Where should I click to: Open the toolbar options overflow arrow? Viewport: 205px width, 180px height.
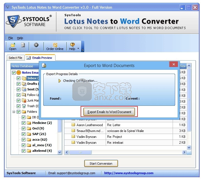(x=83, y=50)
